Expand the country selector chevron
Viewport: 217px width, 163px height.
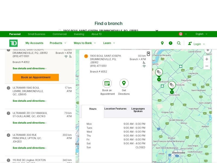[186, 34]
